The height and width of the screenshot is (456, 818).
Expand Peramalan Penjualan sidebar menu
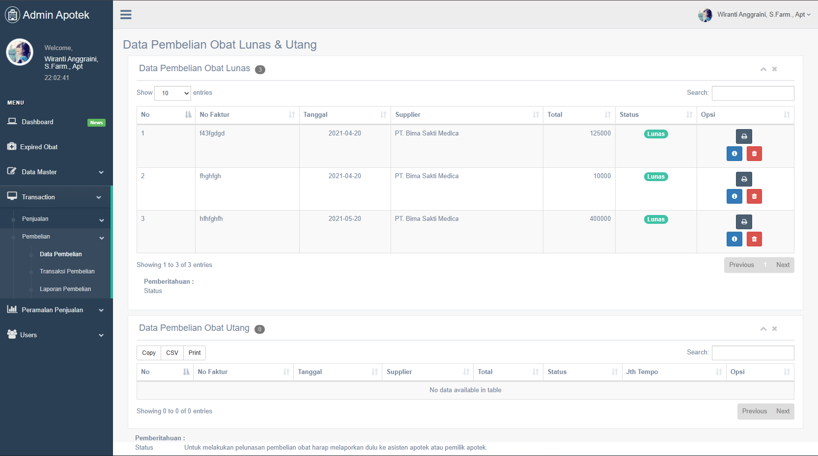tap(56, 310)
